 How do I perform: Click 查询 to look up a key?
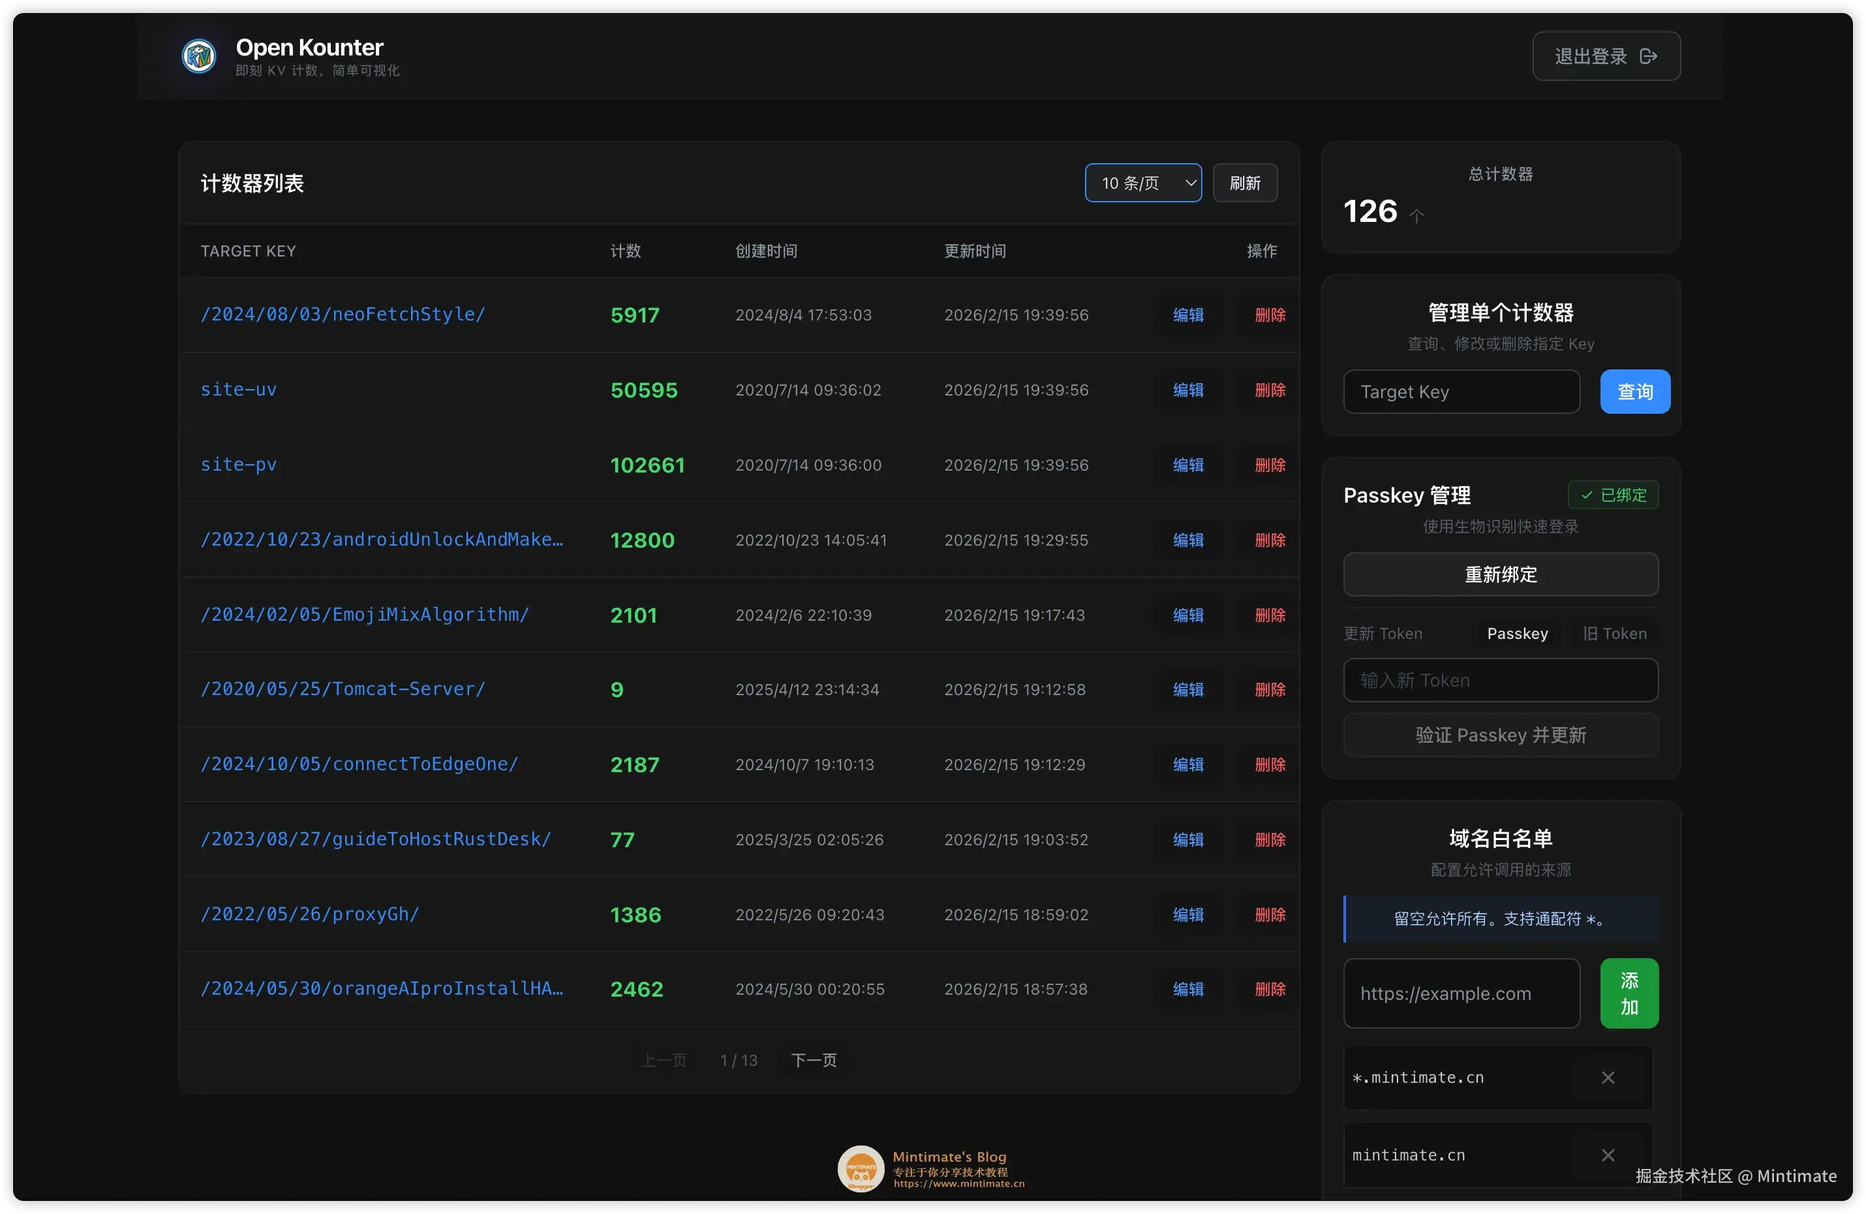point(1635,392)
